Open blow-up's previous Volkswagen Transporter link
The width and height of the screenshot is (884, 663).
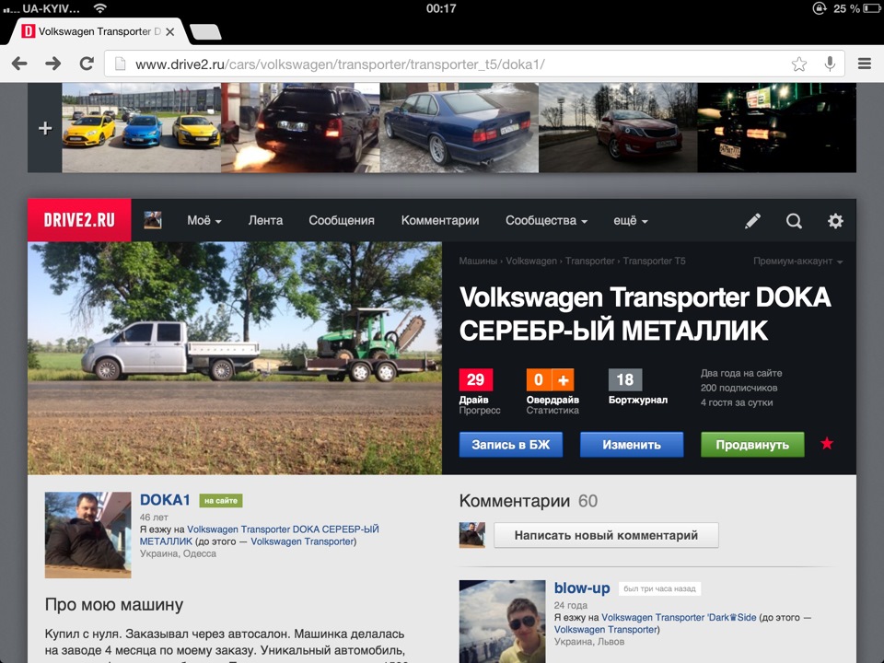[x=606, y=630]
